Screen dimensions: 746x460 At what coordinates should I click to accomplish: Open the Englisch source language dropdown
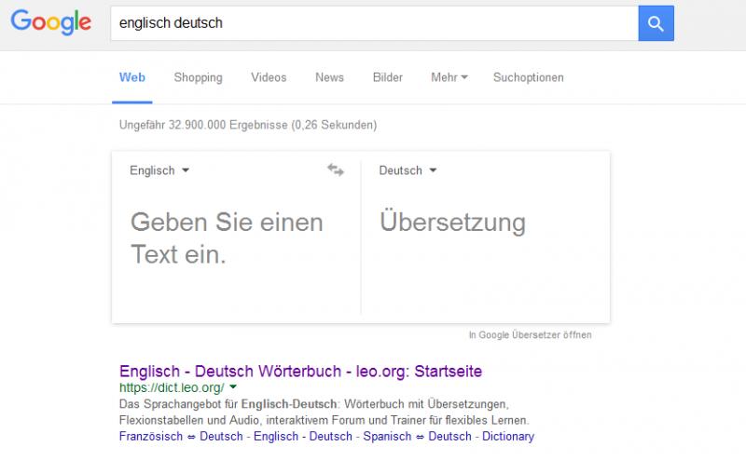[x=159, y=170]
